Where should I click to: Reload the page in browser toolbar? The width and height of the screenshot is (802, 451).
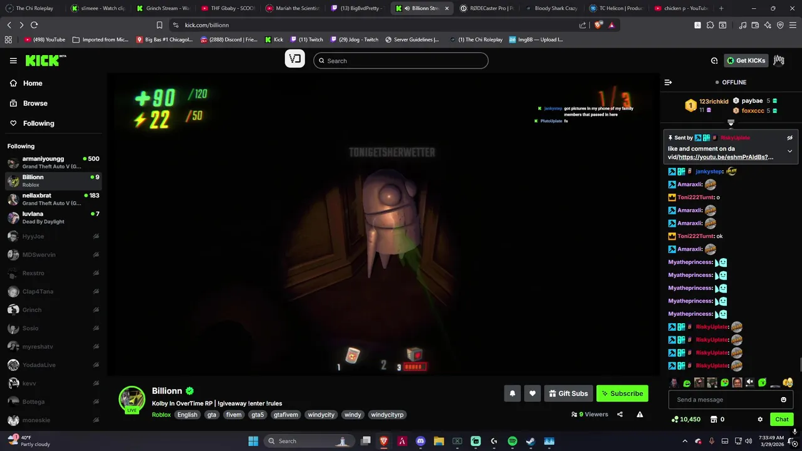[x=34, y=25]
